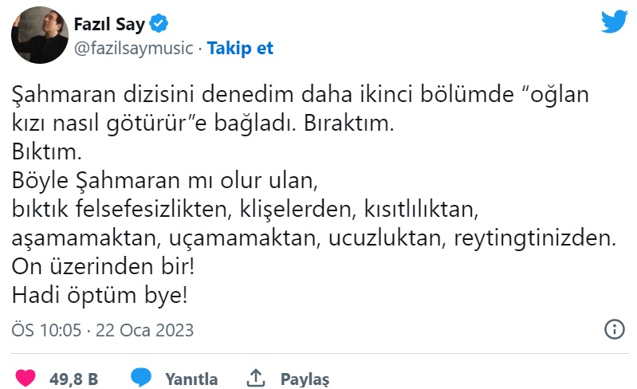This screenshot has width=637, height=389.
Task: Follow the account via Takip et
Action: tap(240, 48)
